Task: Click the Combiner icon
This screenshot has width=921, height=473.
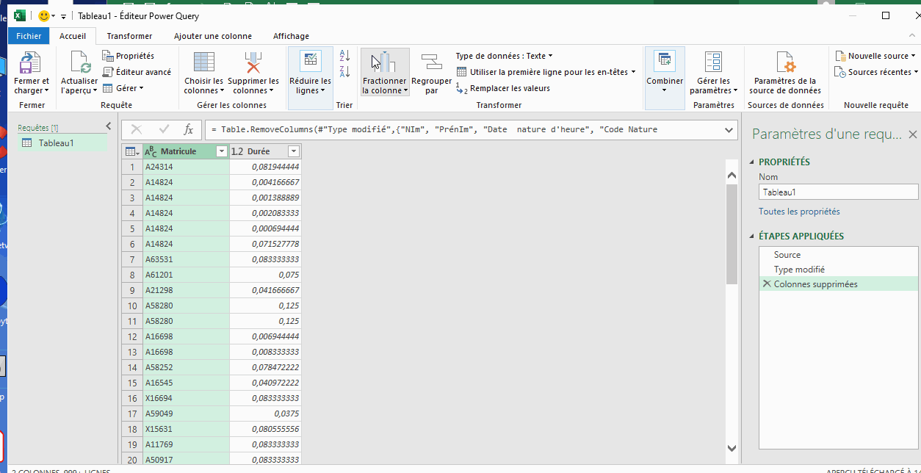Action: coord(665,62)
